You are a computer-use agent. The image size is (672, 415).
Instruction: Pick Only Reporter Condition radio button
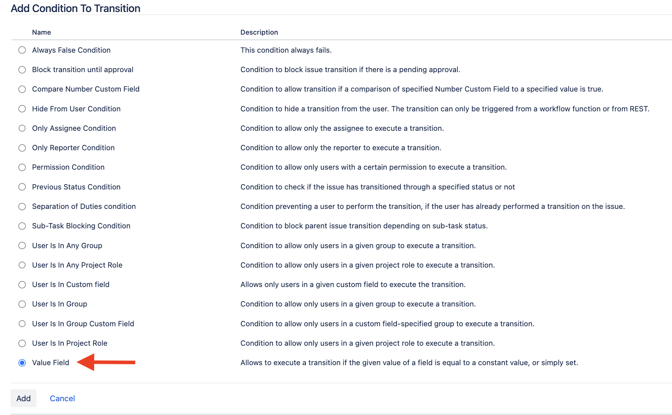[22, 148]
